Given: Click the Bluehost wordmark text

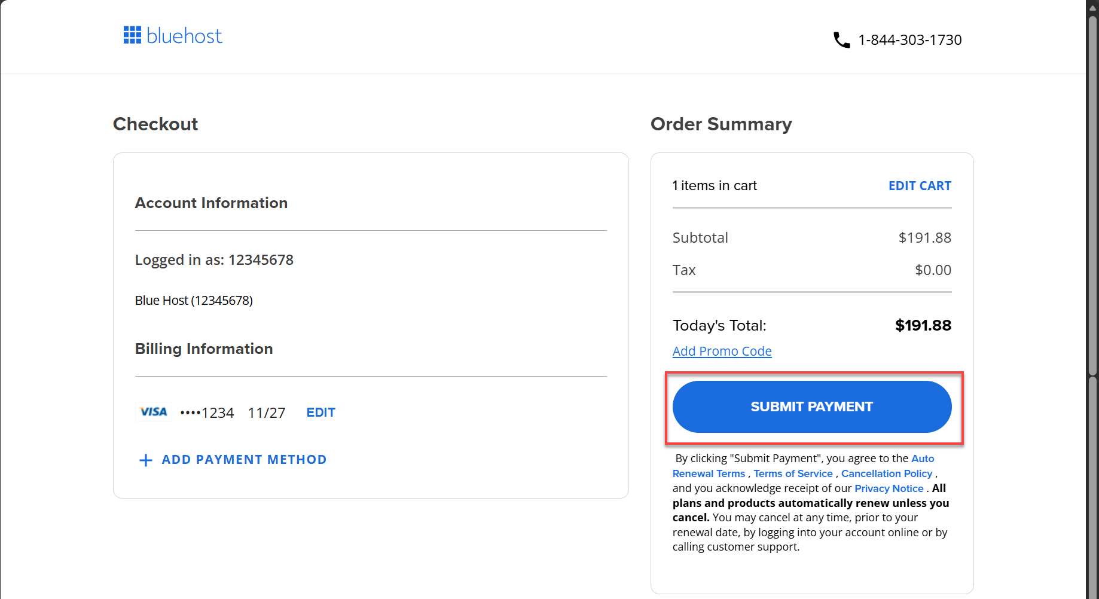Looking at the screenshot, I should coord(184,36).
